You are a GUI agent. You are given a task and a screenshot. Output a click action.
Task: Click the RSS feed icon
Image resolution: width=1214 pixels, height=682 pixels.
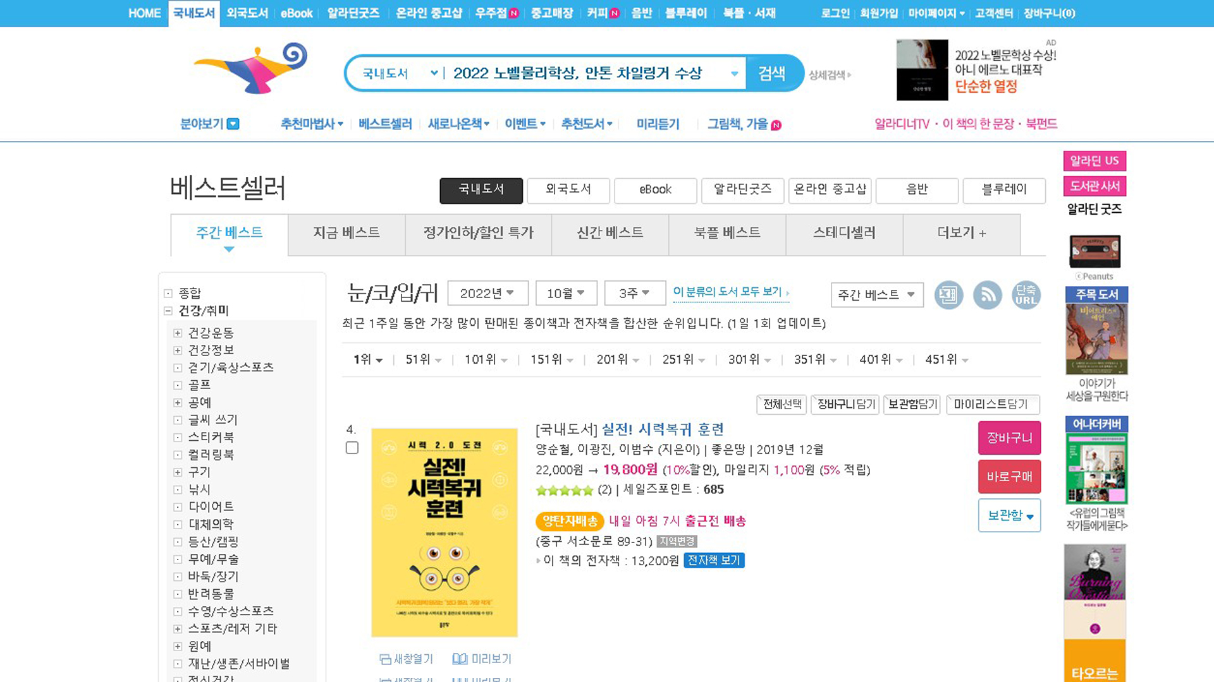(x=987, y=295)
